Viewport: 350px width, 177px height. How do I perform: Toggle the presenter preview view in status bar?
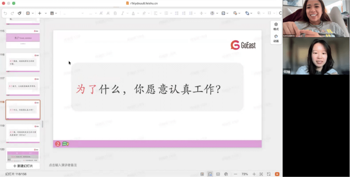(210, 174)
